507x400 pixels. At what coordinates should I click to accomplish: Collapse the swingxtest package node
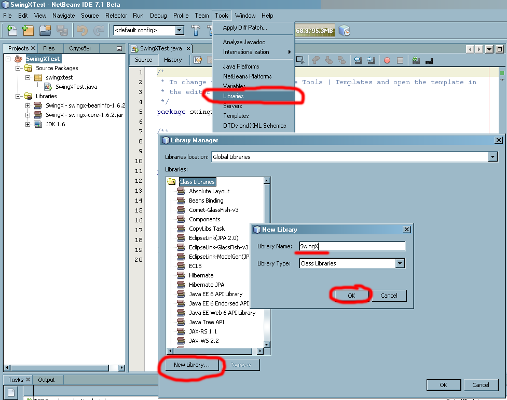tap(28, 77)
